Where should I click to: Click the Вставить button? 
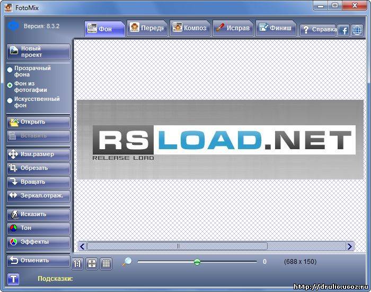[39, 136]
